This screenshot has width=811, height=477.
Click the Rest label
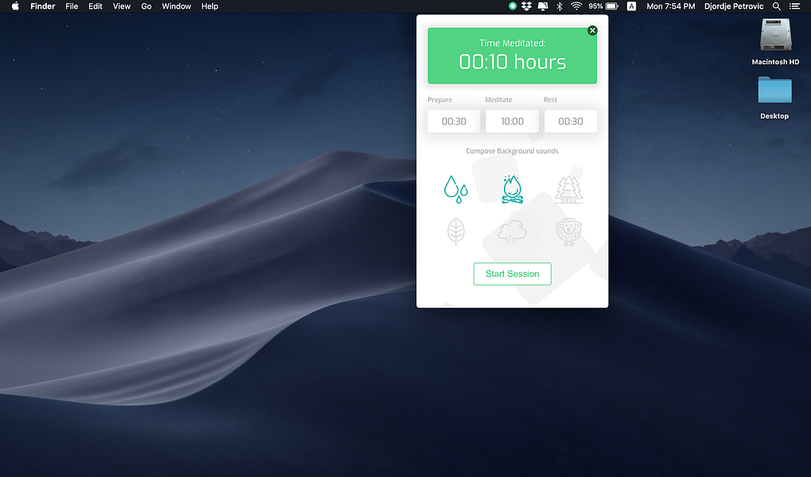[550, 99]
